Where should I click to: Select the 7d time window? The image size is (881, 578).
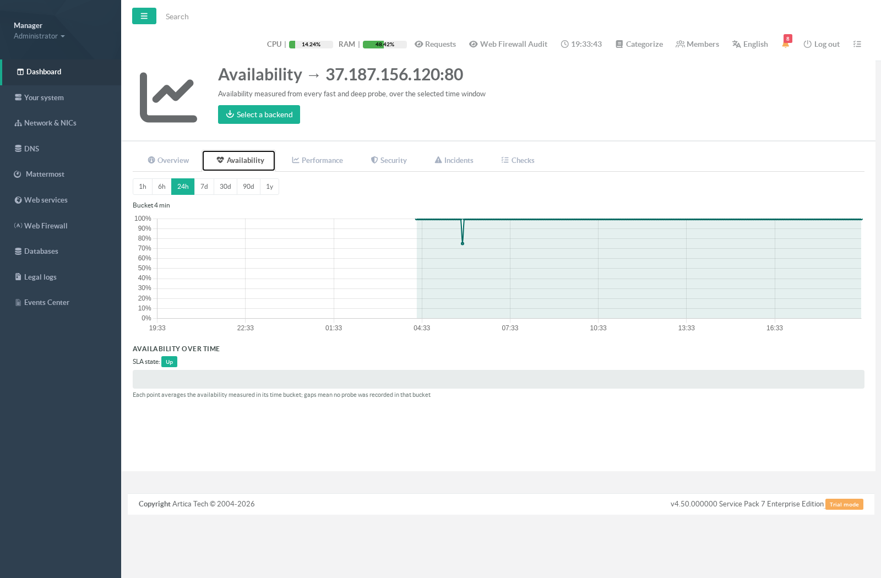click(x=204, y=187)
